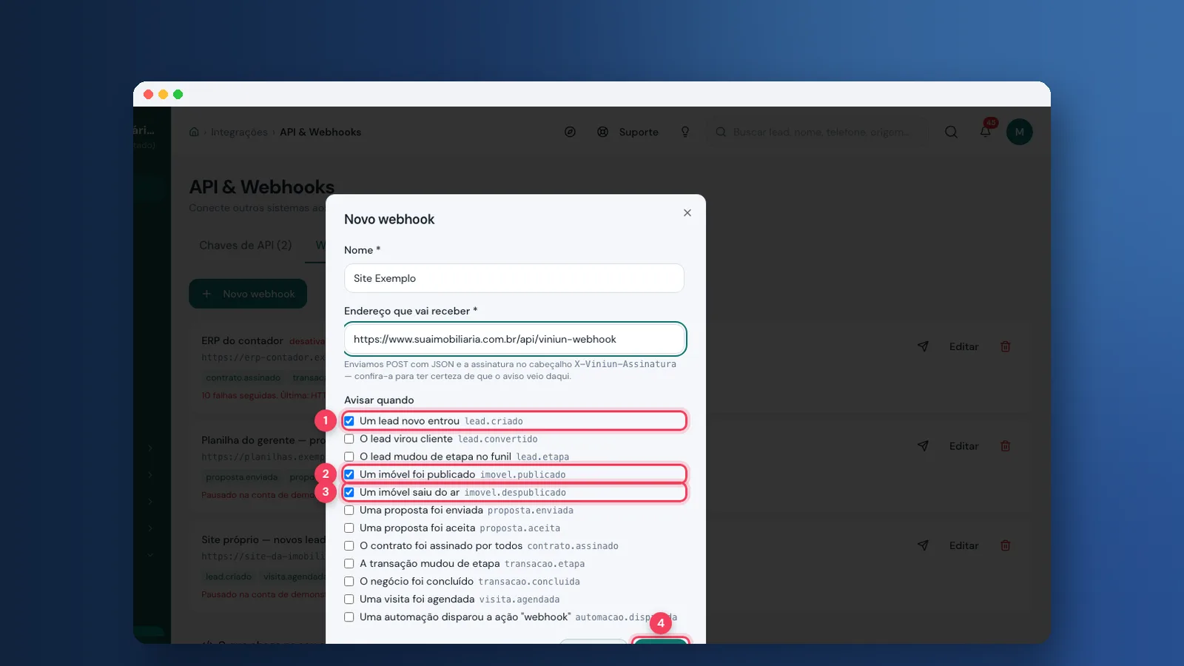The image size is (1184, 666).
Task: Delete the ERP do contador webhook
Action: pyautogui.click(x=1006, y=346)
